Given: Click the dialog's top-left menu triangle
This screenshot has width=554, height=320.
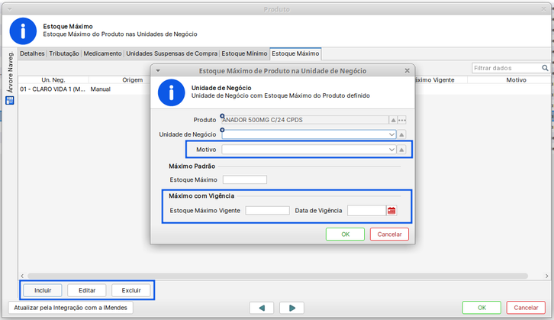Looking at the screenshot, I should (x=158, y=71).
